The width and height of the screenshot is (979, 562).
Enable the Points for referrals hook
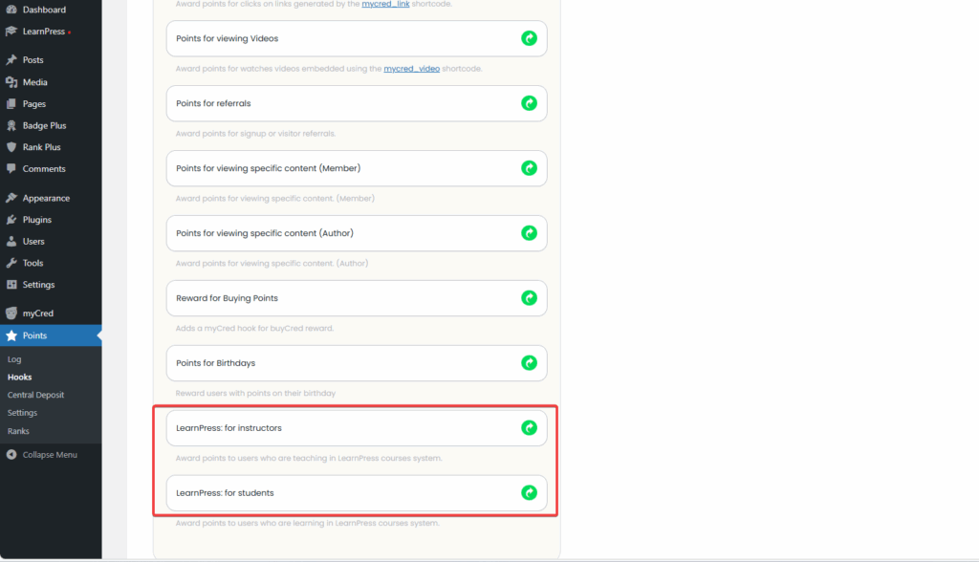[x=529, y=103]
